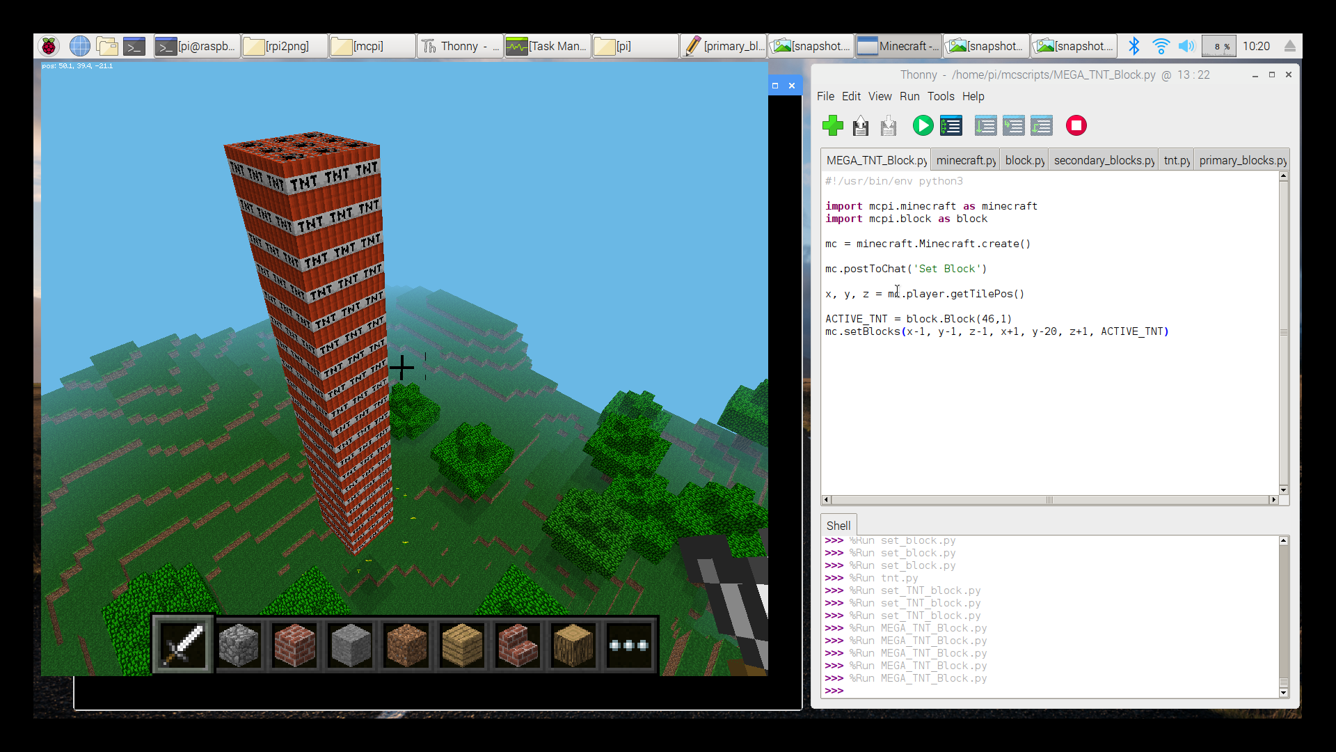This screenshot has width=1336, height=752.
Task: Stop the running program with red button
Action: point(1076,125)
